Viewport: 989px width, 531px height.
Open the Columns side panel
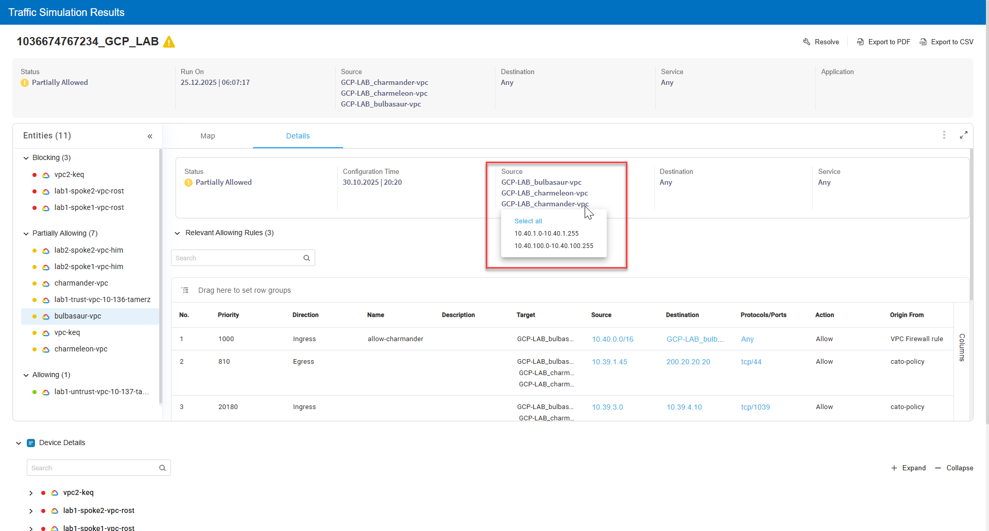[x=962, y=347]
